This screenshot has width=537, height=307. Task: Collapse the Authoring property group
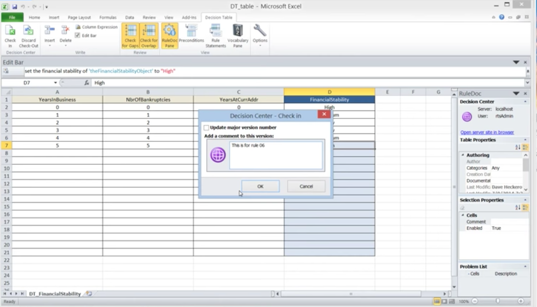[463, 155]
